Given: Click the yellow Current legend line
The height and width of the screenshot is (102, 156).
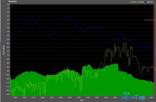Looking at the screenshot, I should pos(129,2).
